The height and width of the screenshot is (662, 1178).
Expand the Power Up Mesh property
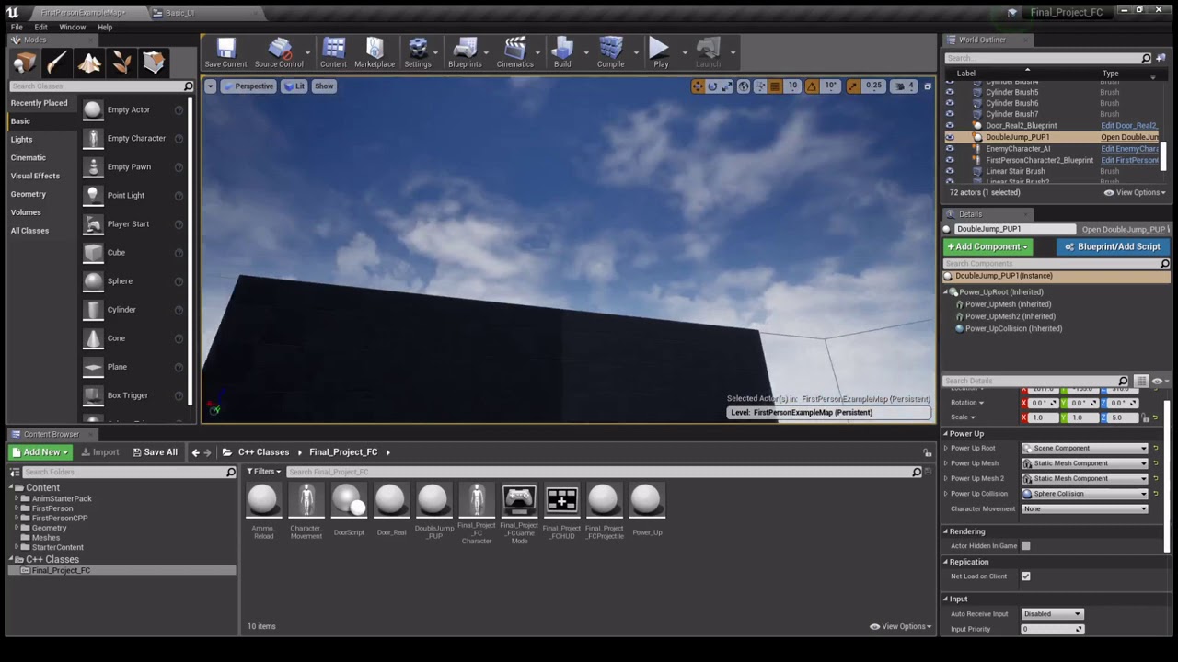click(x=945, y=463)
